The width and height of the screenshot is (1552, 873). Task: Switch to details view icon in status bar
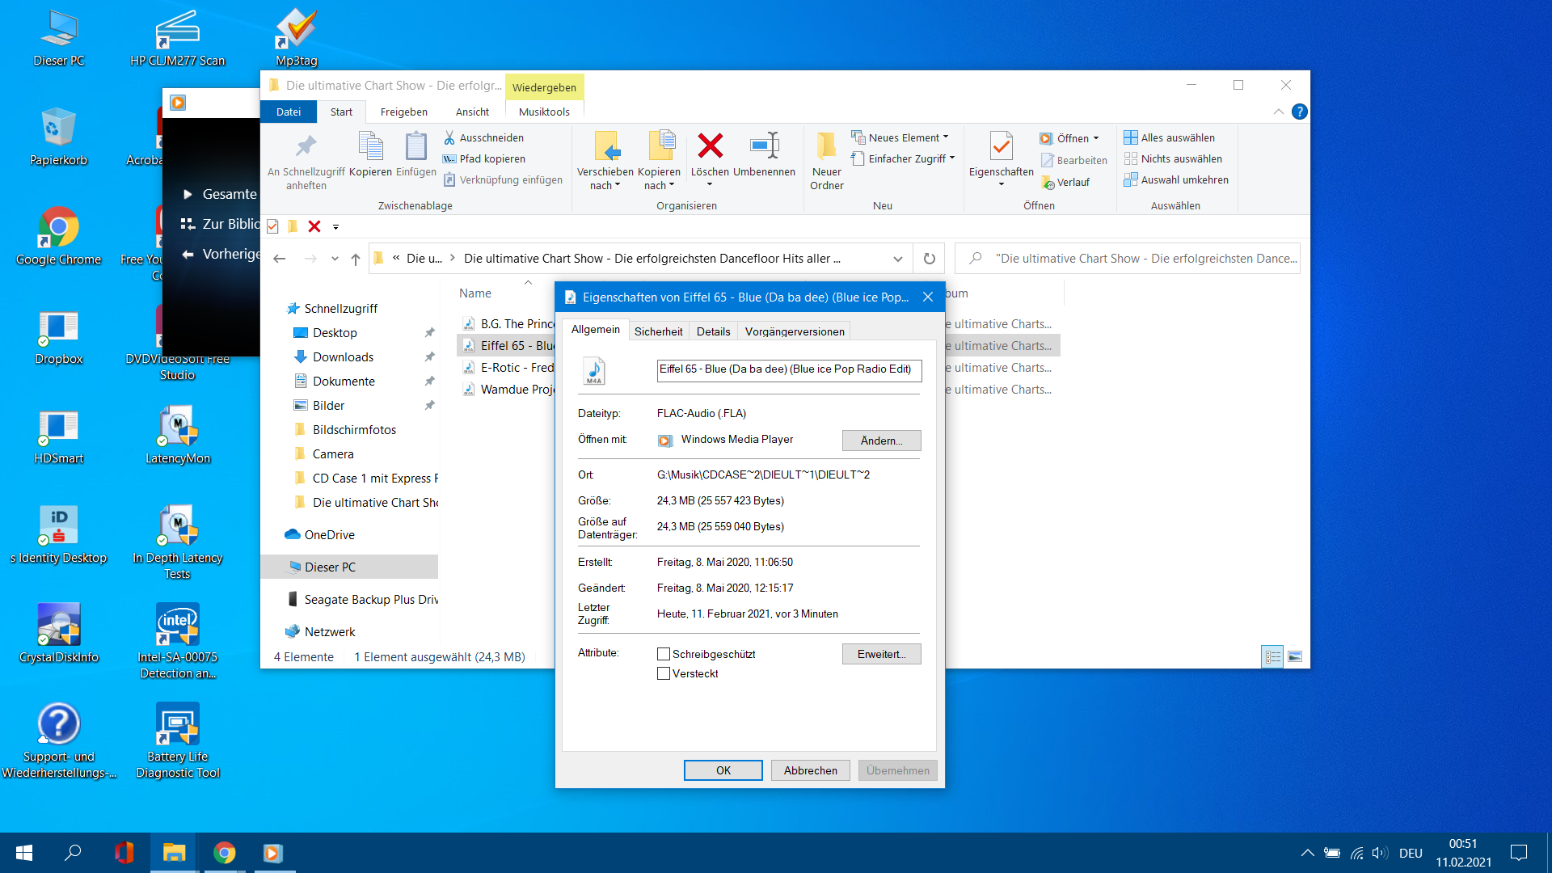click(1272, 656)
